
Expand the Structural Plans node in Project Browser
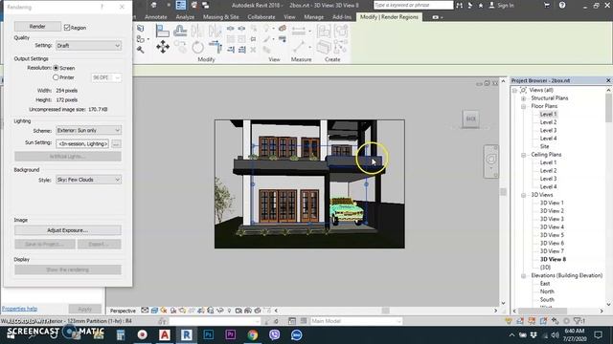(524, 98)
